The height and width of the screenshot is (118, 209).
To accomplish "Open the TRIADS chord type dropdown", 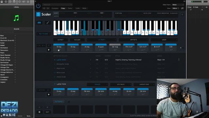I will (x=97, y=85).
